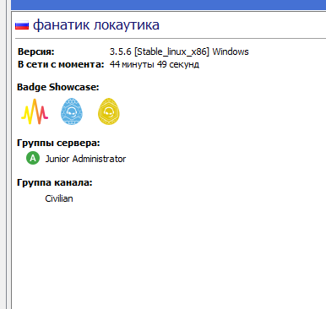The width and height of the screenshot is (326, 309).
Task: Click the Группа канала: heading
Action: point(55,182)
